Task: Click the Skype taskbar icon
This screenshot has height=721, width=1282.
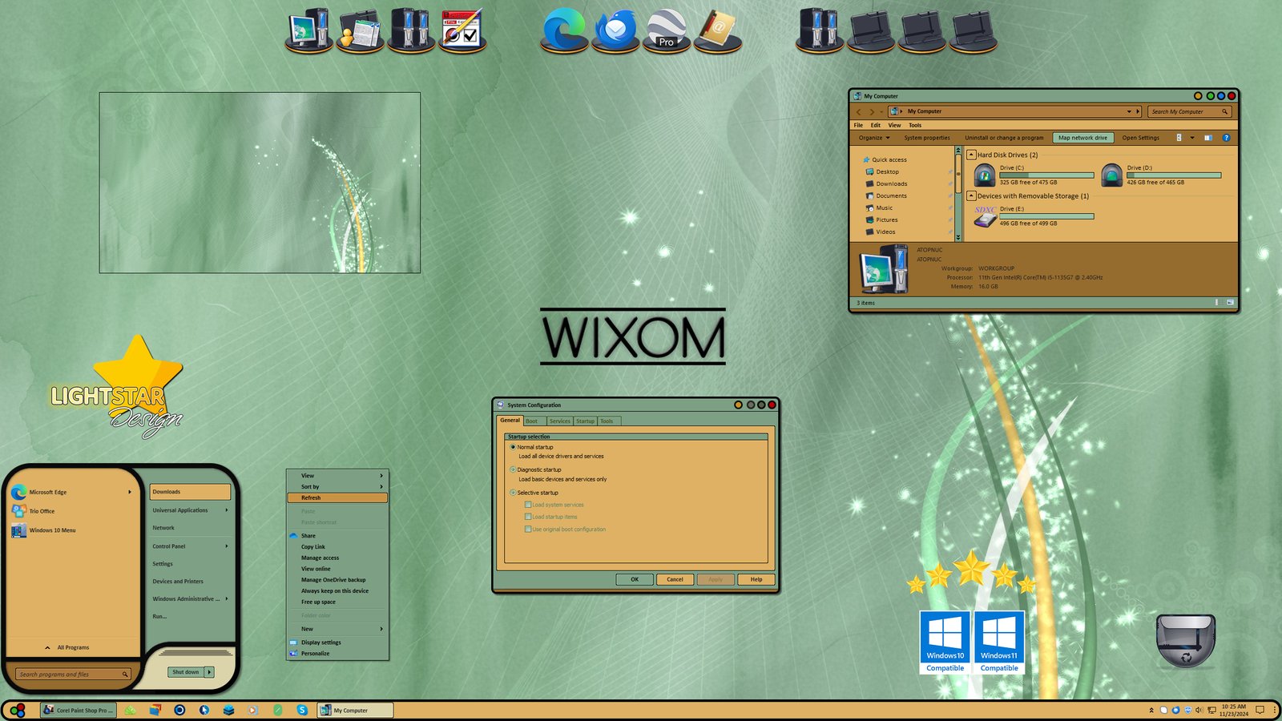Action: coord(302,710)
